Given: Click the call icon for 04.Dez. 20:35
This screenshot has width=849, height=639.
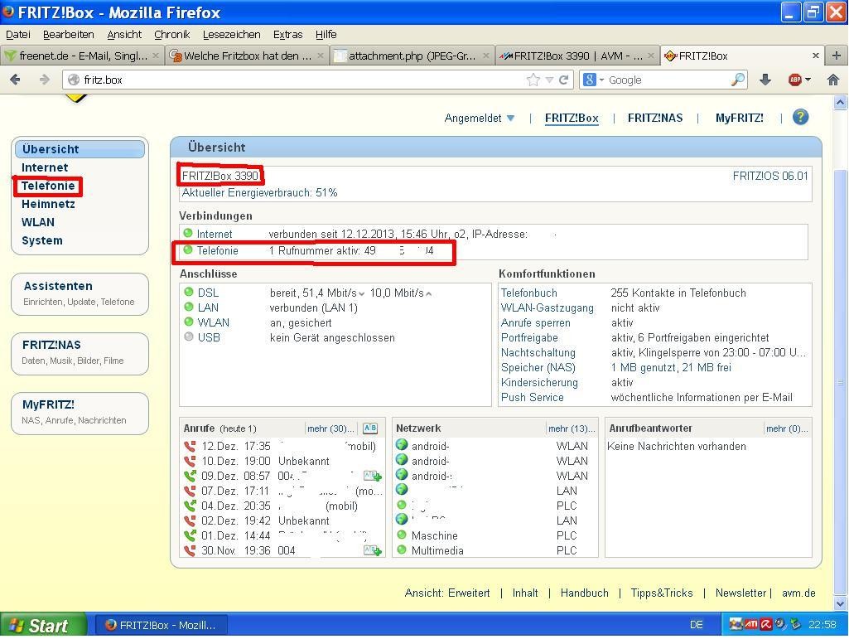Looking at the screenshot, I should point(190,506).
